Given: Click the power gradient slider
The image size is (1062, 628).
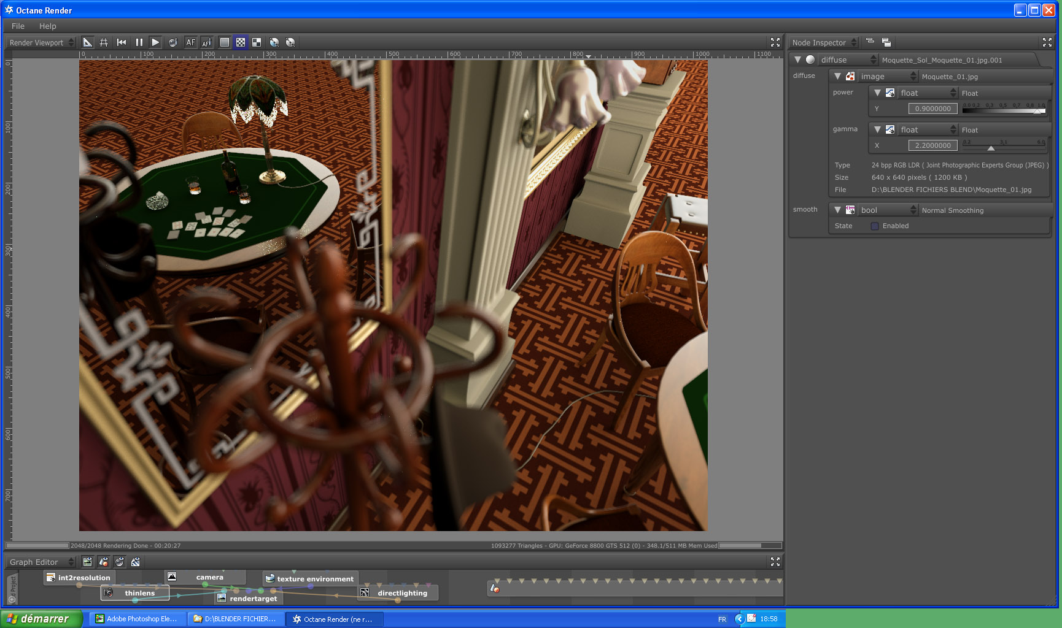Looking at the screenshot, I should click(x=1004, y=109).
